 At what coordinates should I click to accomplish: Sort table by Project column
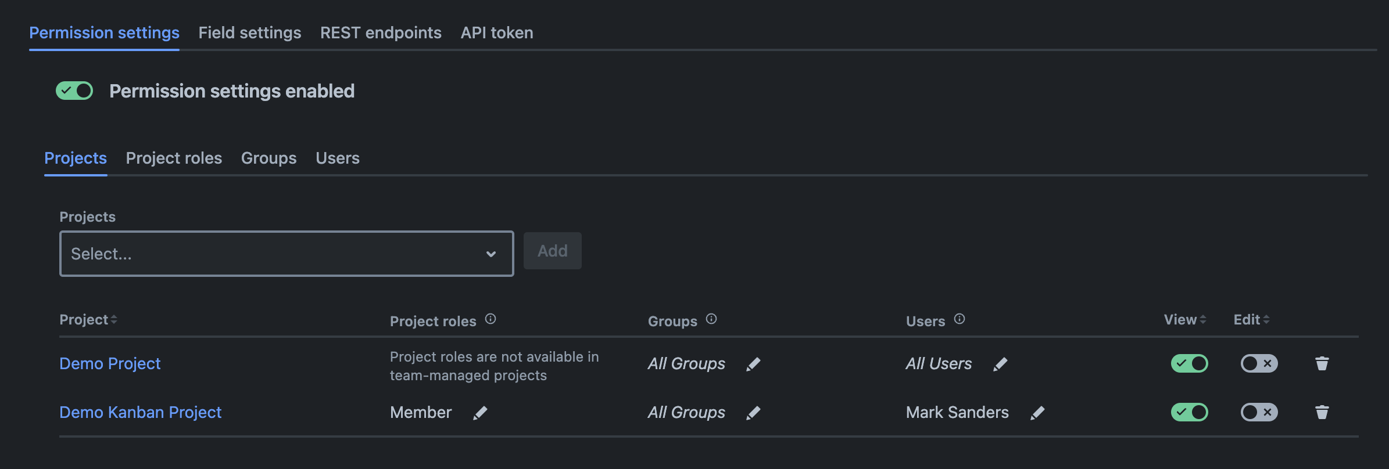(88, 320)
